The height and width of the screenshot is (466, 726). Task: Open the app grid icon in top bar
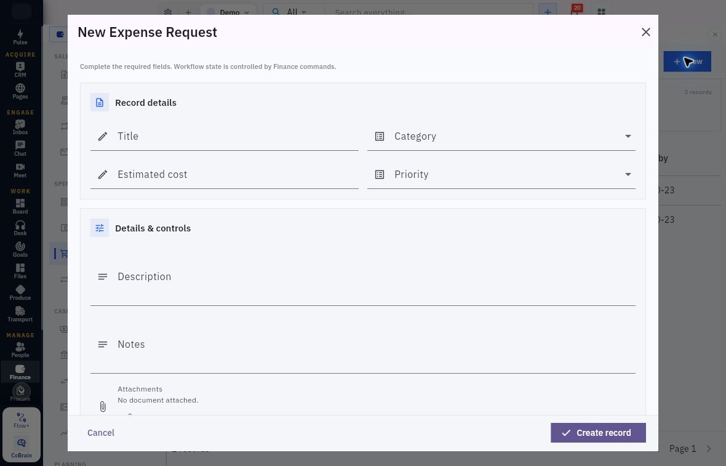tap(601, 12)
